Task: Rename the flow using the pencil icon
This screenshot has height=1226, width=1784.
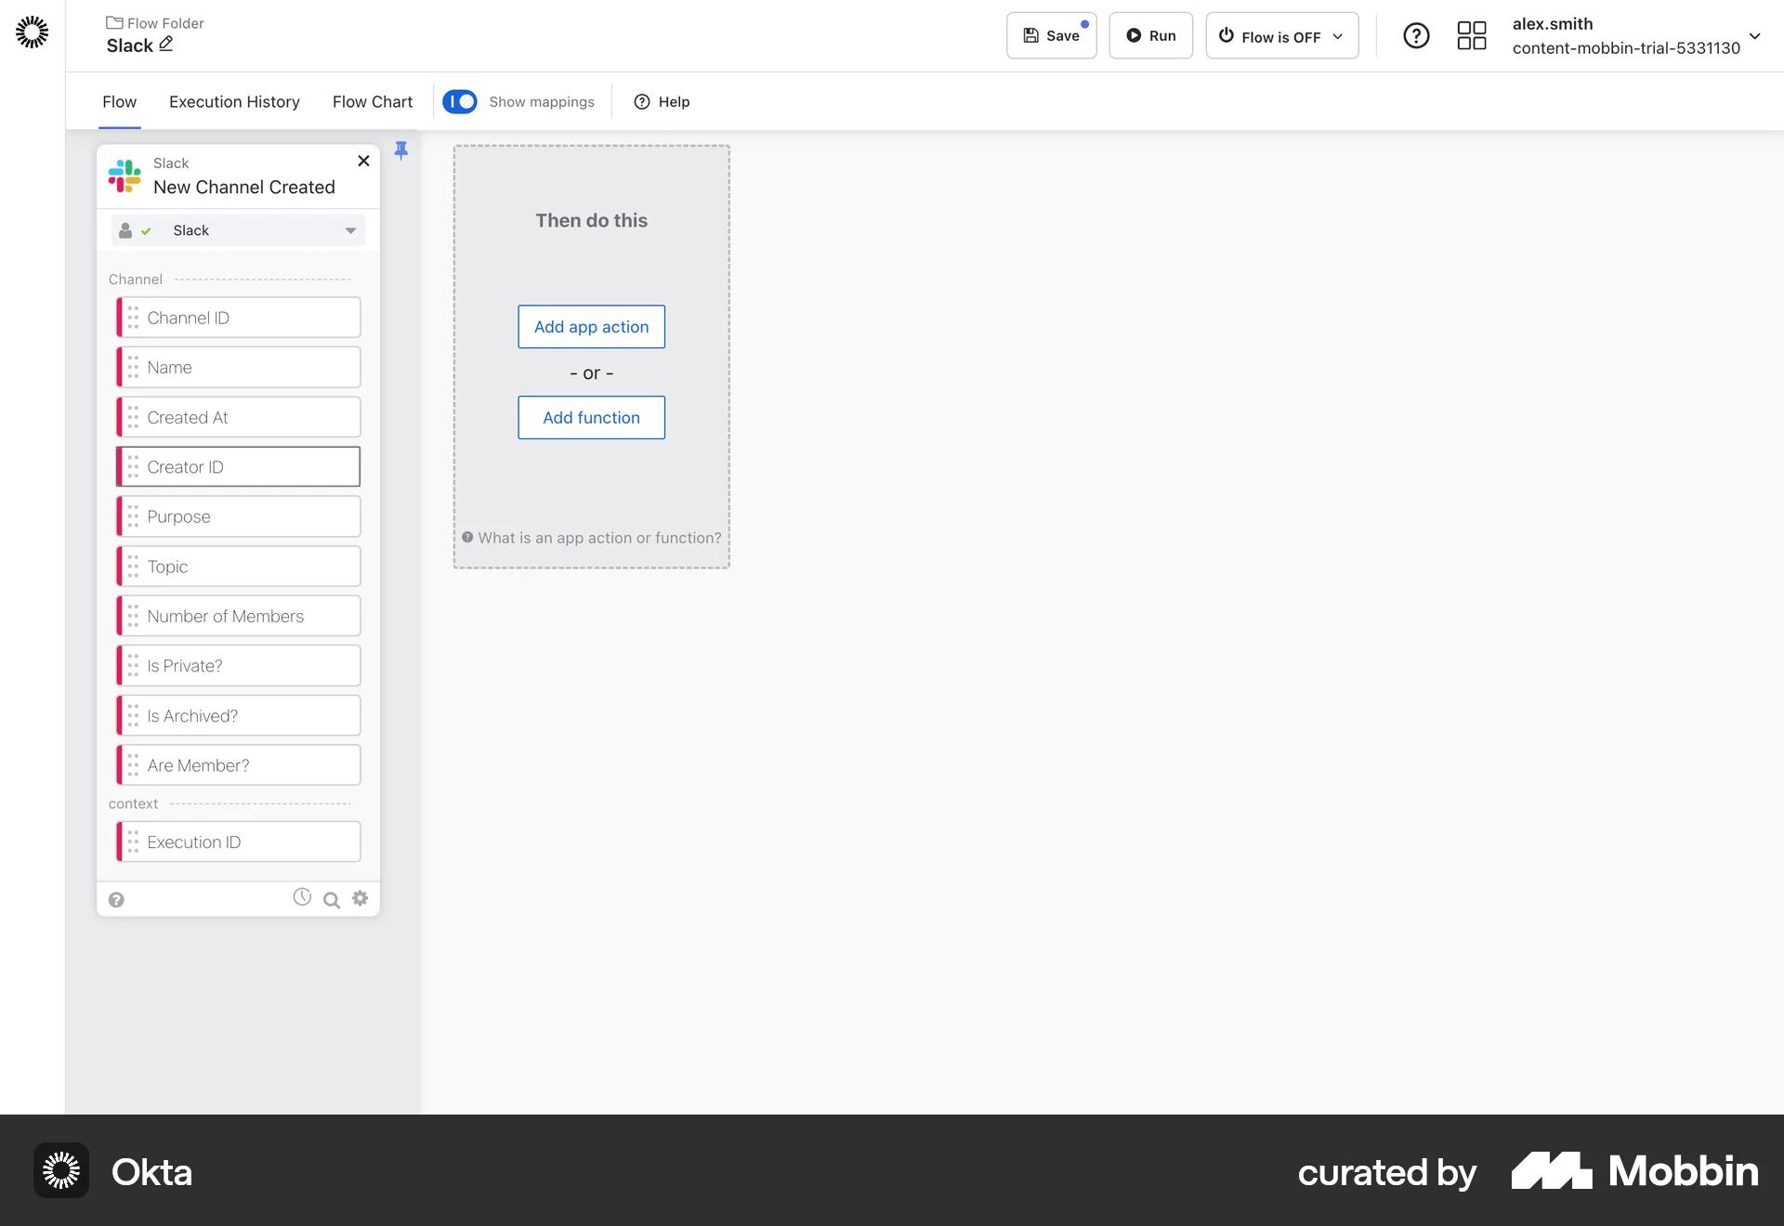Action: point(165,43)
